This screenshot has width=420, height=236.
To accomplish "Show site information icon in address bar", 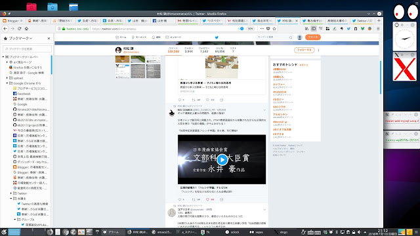I will (59, 29).
